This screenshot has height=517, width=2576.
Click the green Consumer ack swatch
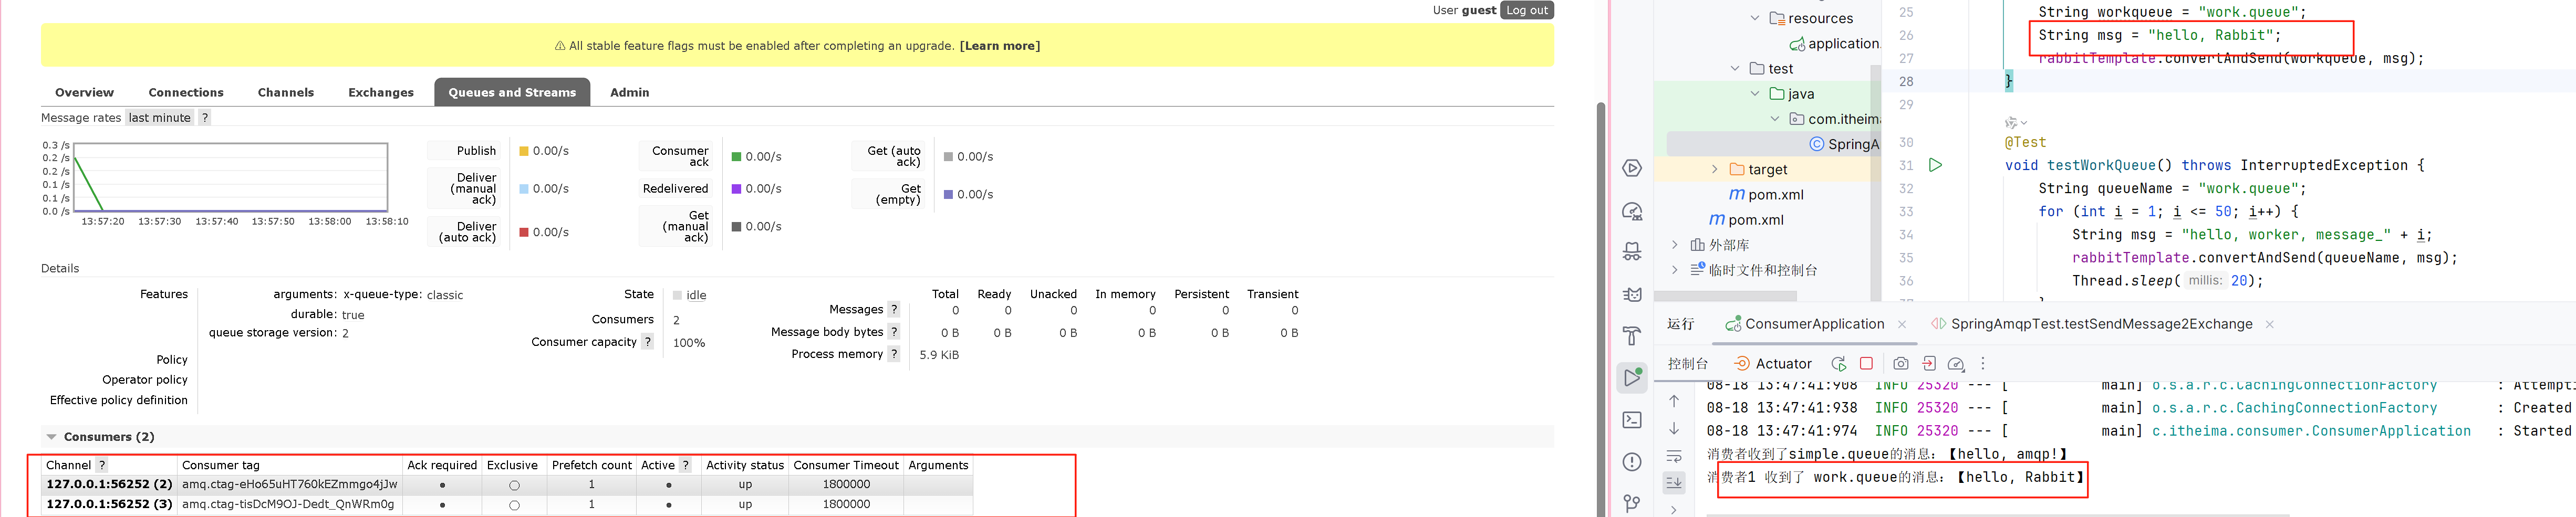(x=736, y=157)
